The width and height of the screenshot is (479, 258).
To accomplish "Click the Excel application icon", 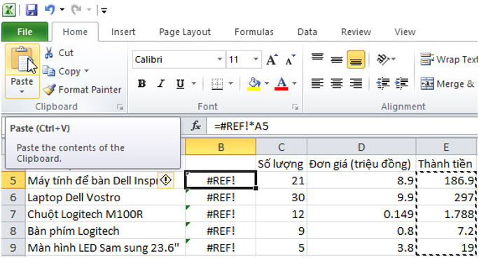I will tap(9, 10).
